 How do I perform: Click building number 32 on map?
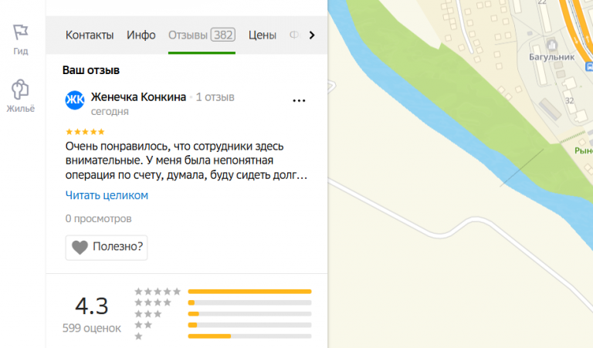pyautogui.click(x=569, y=100)
